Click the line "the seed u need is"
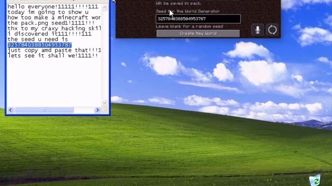Screen dimensions: 332x186 click(38, 39)
